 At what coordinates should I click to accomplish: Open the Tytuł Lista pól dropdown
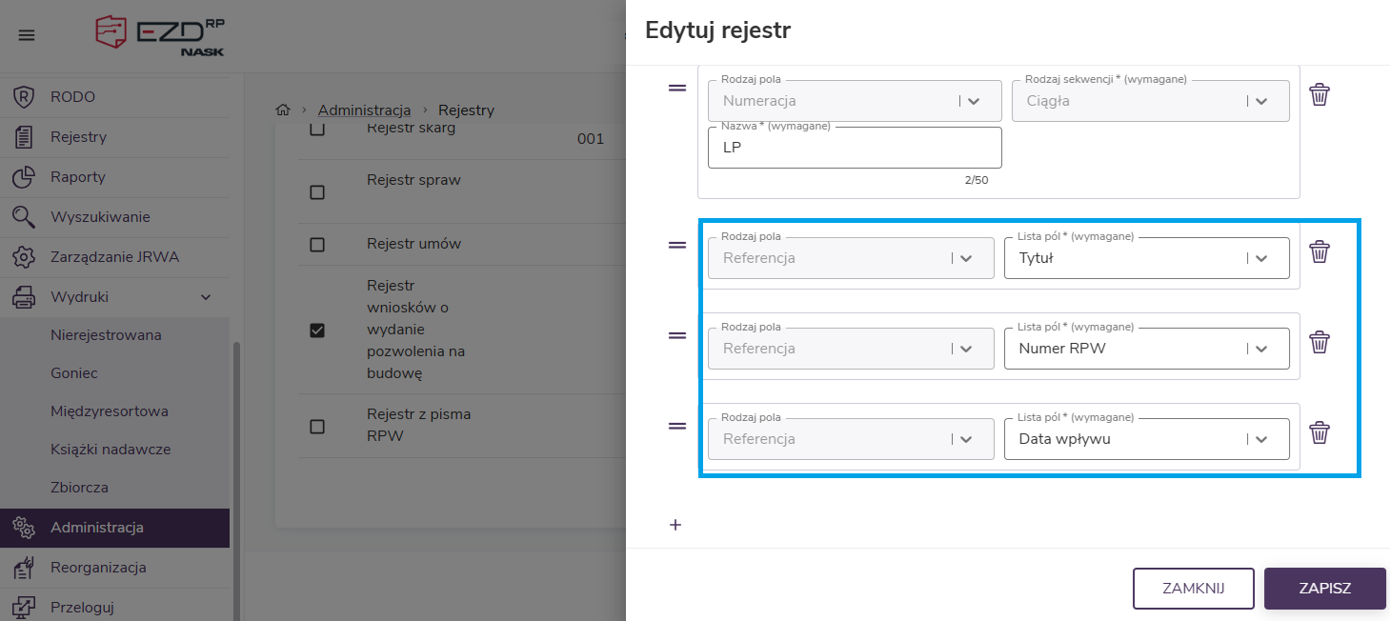pyautogui.click(x=1147, y=258)
